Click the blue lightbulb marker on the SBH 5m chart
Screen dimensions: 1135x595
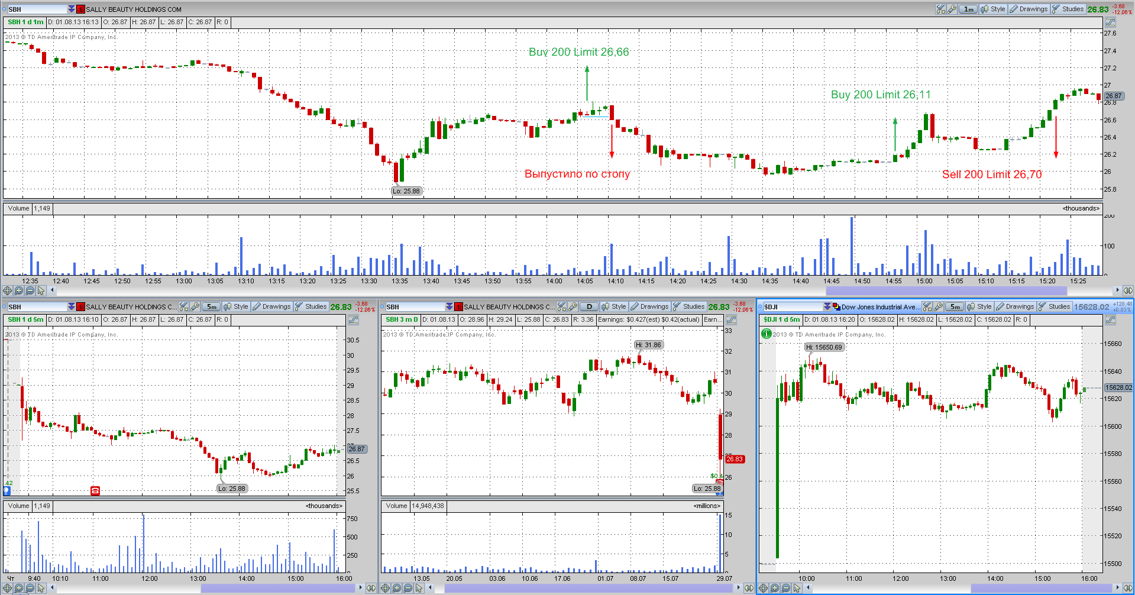tap(7, 490)
